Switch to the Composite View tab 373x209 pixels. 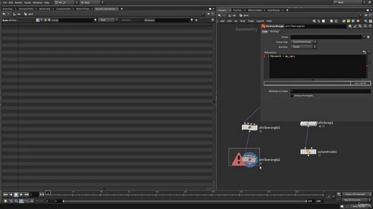click(64, 9)
